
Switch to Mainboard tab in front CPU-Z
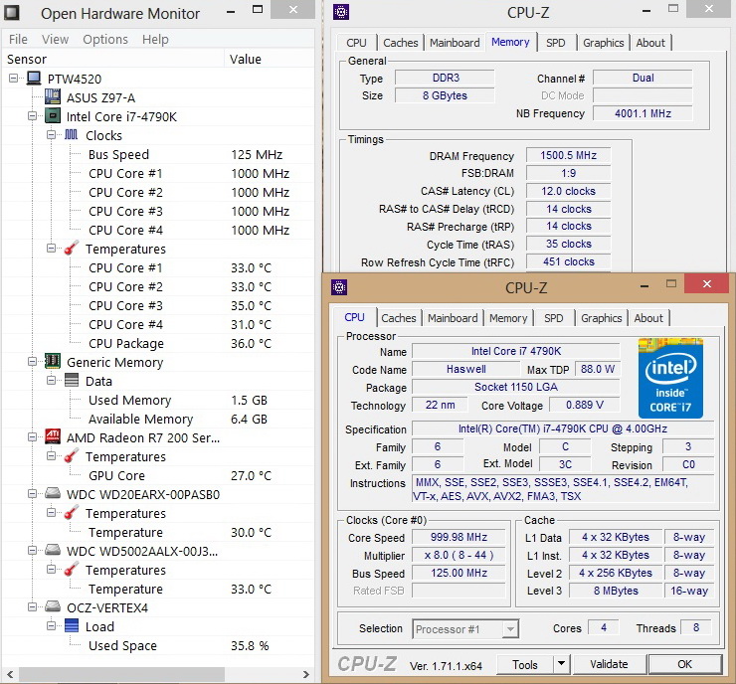[453, 318]
